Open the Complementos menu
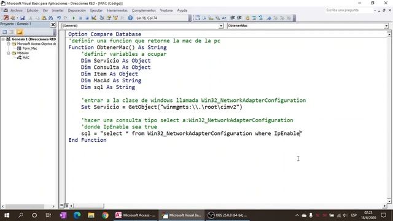This screenshot has height=221, width=393. (144, 10)
